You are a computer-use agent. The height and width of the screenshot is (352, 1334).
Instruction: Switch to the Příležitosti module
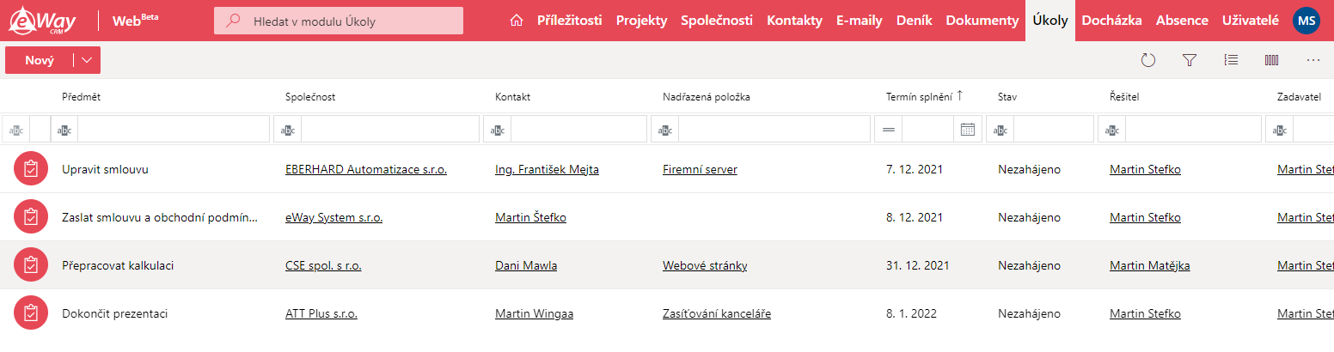click(569, 21)
